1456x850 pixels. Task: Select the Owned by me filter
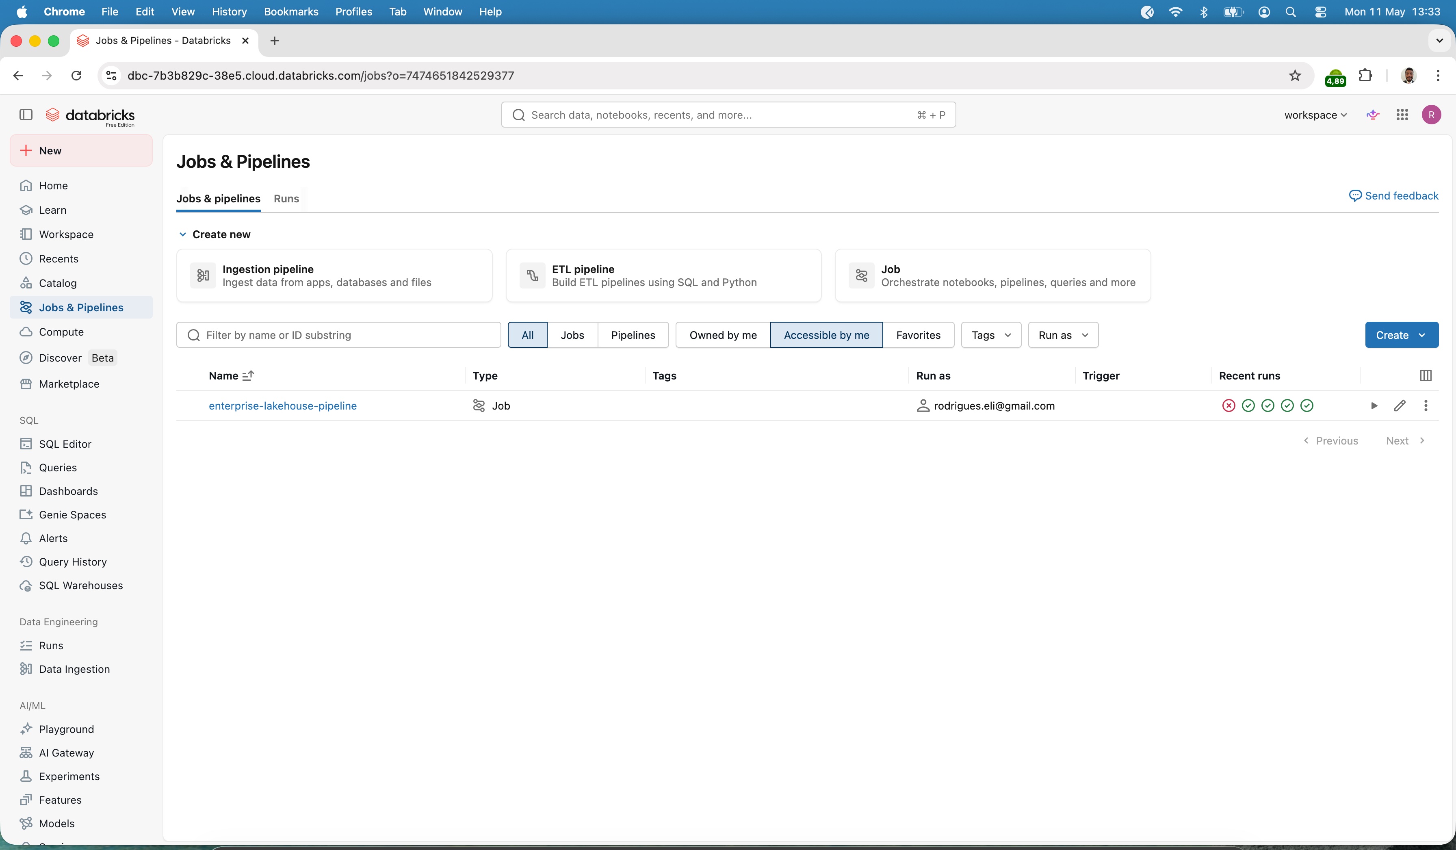[x=723, y=335]
